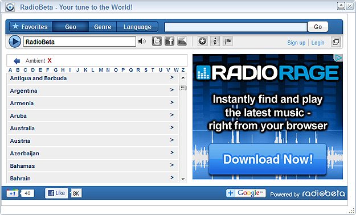Image resolution: width=356 pixels, height=215 pixels.
Task: Click the RadioBeta logo in title bar
Action: pos(10,7)
